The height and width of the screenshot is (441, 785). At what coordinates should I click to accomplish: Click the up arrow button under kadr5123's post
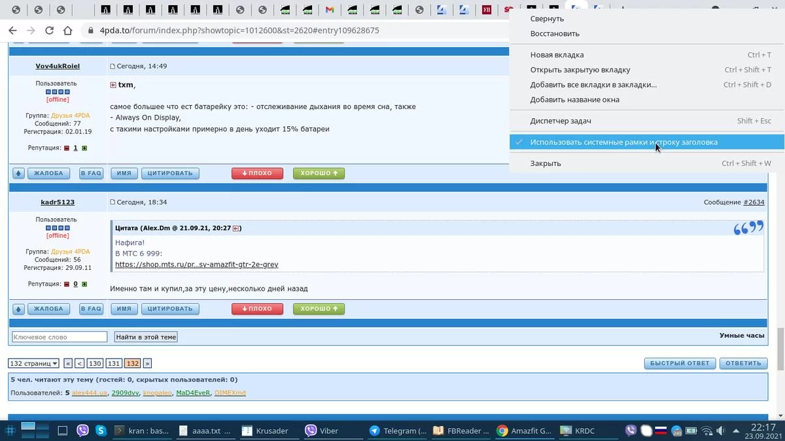pyautogui.click(x=18, y=309)
